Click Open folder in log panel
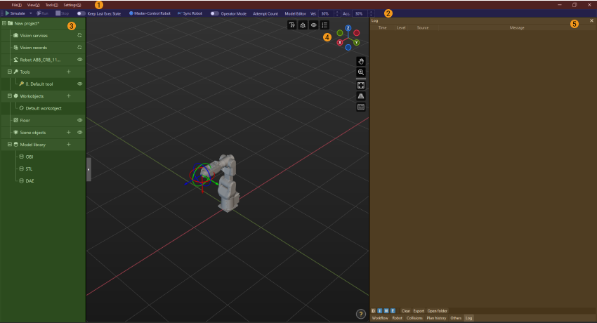This screenshot has height=323, width=597. 437,311
